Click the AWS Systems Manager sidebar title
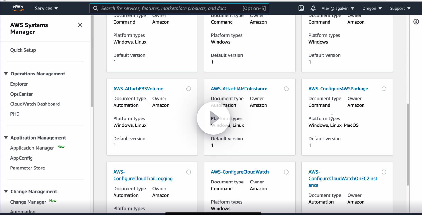The image size is (422, 215). pyautogui.click(x=29, y=28)
